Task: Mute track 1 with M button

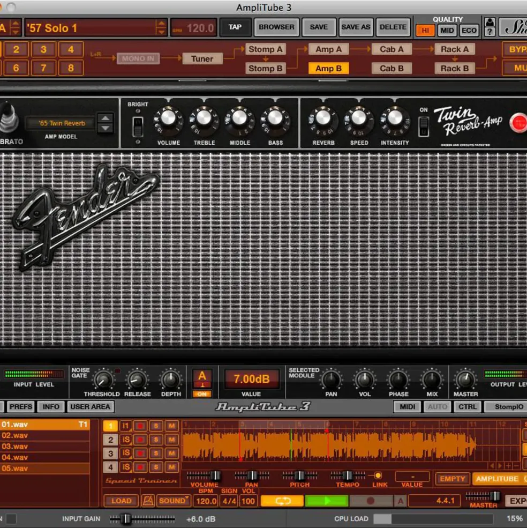Action: (171, 426)
